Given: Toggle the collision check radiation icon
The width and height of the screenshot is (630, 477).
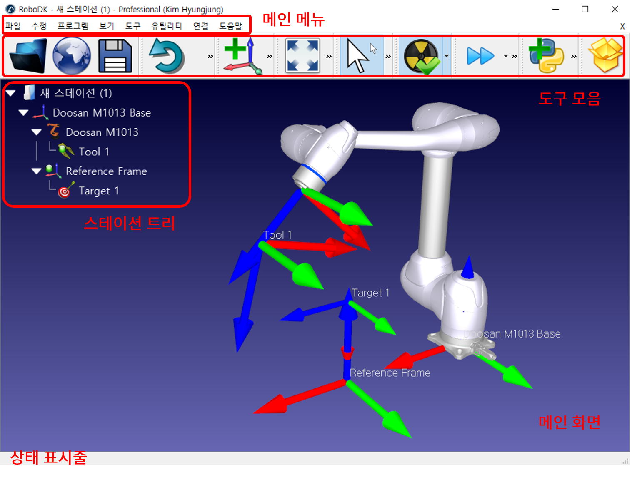Looking at the screenshot, I should (x=421, y=56).
